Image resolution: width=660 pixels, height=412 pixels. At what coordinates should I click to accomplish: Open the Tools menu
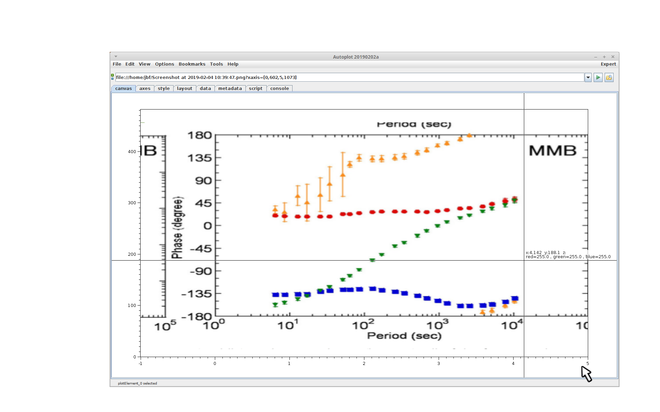(216, 64)
